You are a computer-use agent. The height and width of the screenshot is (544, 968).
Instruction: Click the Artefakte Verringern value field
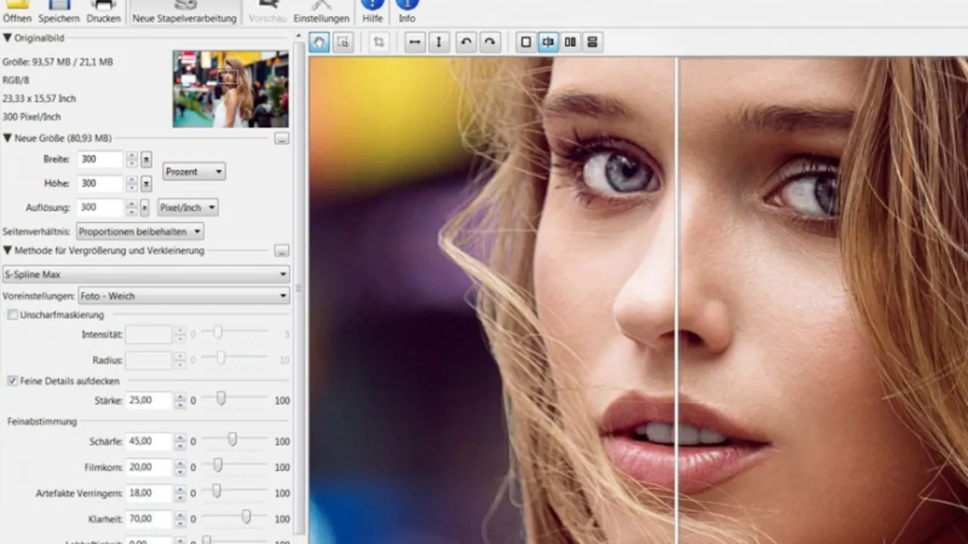(x=149, y=493)
